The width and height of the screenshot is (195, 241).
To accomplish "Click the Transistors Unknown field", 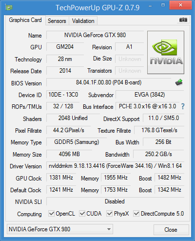I will (x=130, y=71).
